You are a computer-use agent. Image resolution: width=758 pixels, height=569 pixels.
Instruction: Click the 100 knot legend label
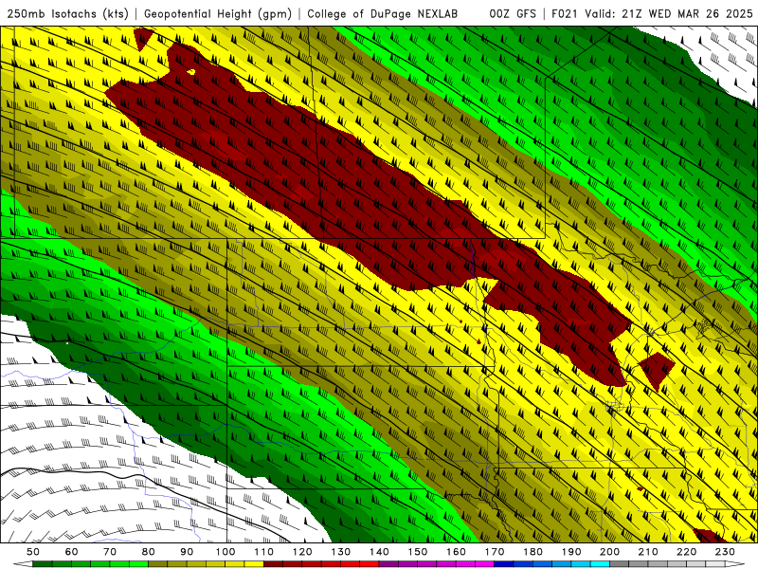pyautogui.click(x=226, y=552)
